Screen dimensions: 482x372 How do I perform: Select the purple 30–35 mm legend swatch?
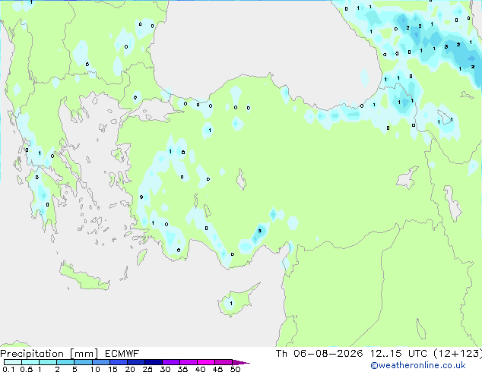(x=170, y=362)
